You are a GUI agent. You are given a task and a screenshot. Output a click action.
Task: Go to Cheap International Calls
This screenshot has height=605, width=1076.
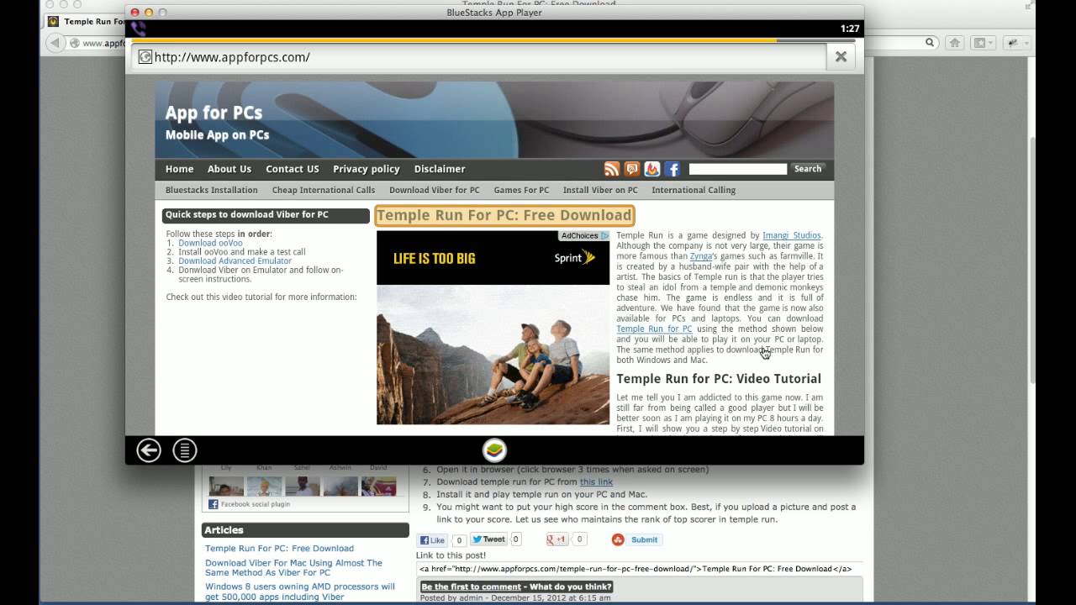[x=324, y=190]
